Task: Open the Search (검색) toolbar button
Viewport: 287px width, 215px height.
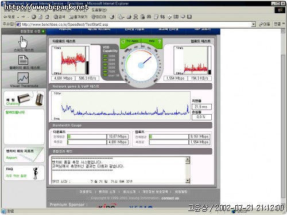Action: click(59, 17)
